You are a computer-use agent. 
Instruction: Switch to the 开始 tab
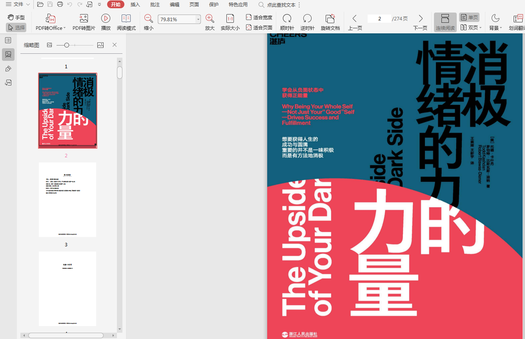click(x=115, y=5)
